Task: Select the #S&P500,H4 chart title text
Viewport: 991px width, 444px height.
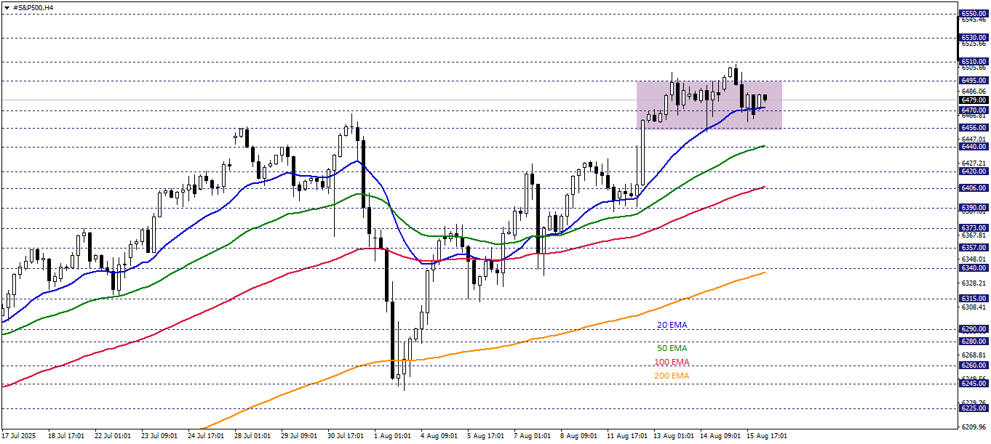Action: point(33,7)
